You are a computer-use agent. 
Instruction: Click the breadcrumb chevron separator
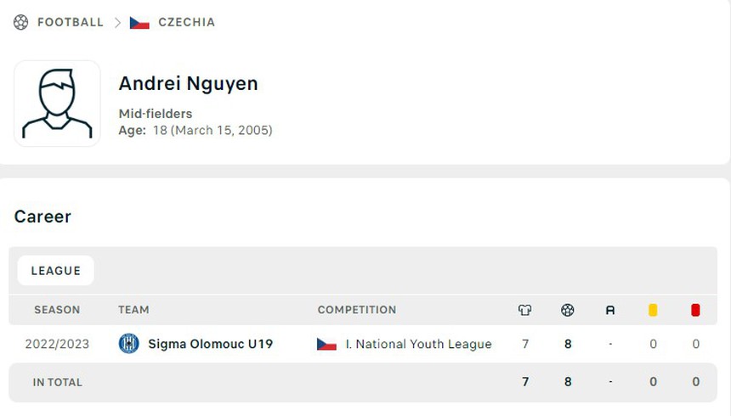click(118, 22)
